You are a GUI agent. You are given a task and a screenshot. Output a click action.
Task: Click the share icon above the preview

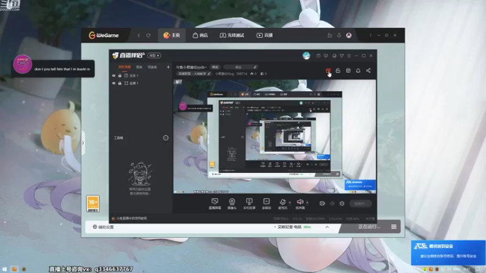tap(368, 70)
